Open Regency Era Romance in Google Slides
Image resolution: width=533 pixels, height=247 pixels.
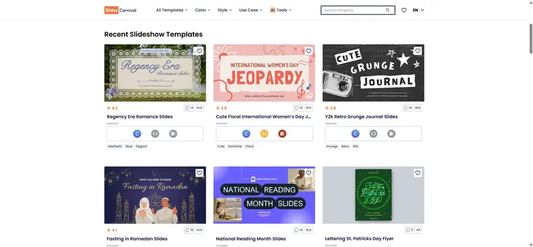pos(155,134)
